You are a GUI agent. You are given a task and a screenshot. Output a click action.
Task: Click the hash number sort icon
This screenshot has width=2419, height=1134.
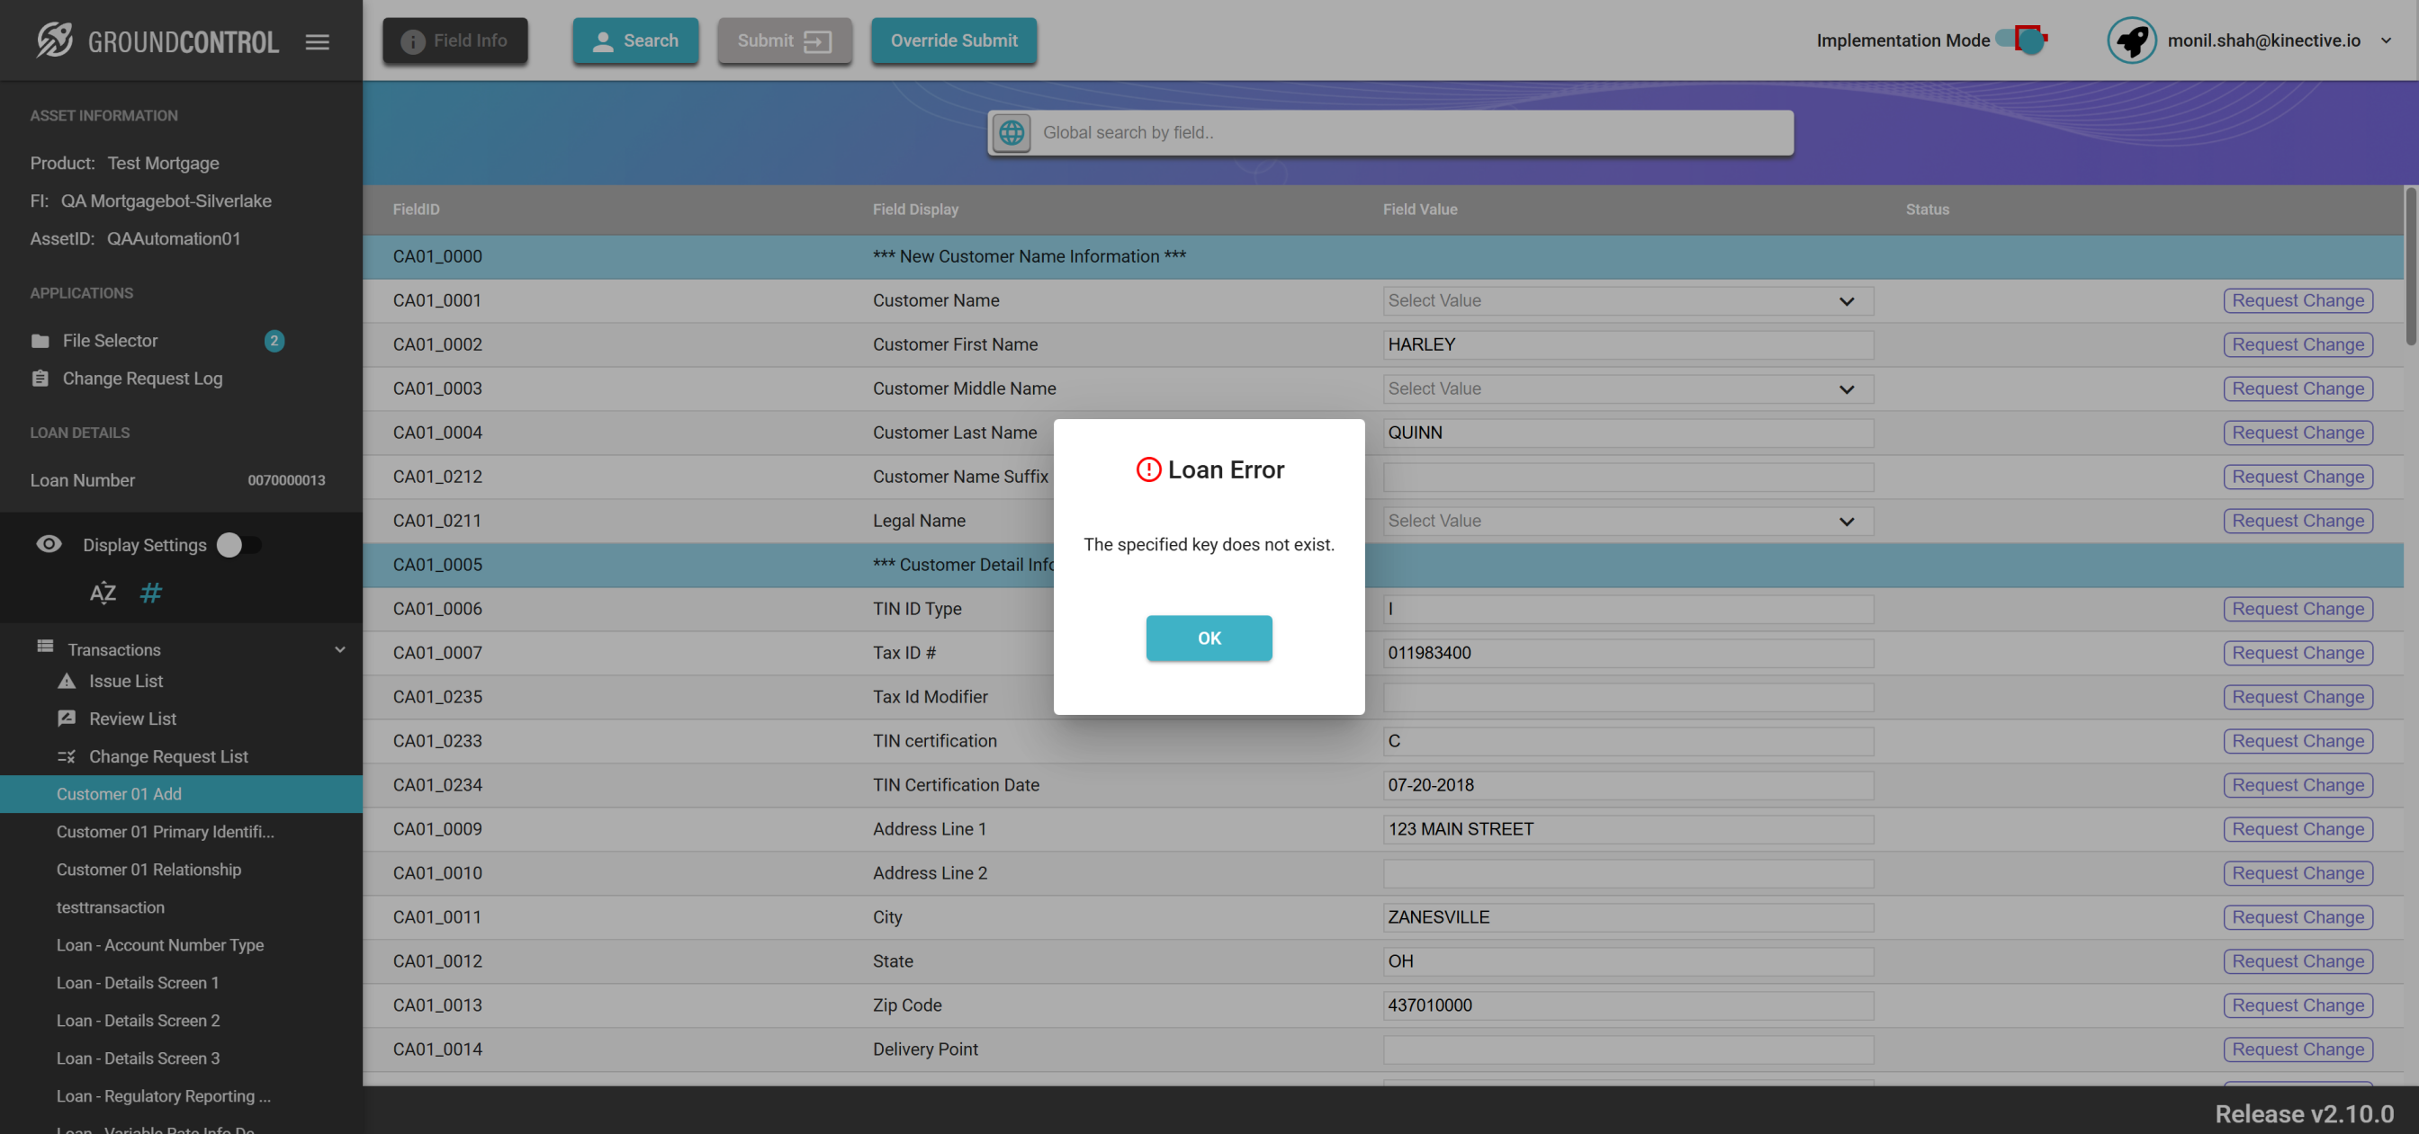[x=150, y=593]
